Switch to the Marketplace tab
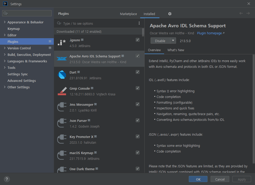Viewport: 255px width, 185px height. coord(128,14)
